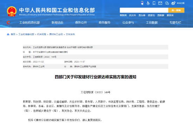Open the email envelope icon
The width and height of the screenshot is (193, 126).
click(x=160, y=3)
